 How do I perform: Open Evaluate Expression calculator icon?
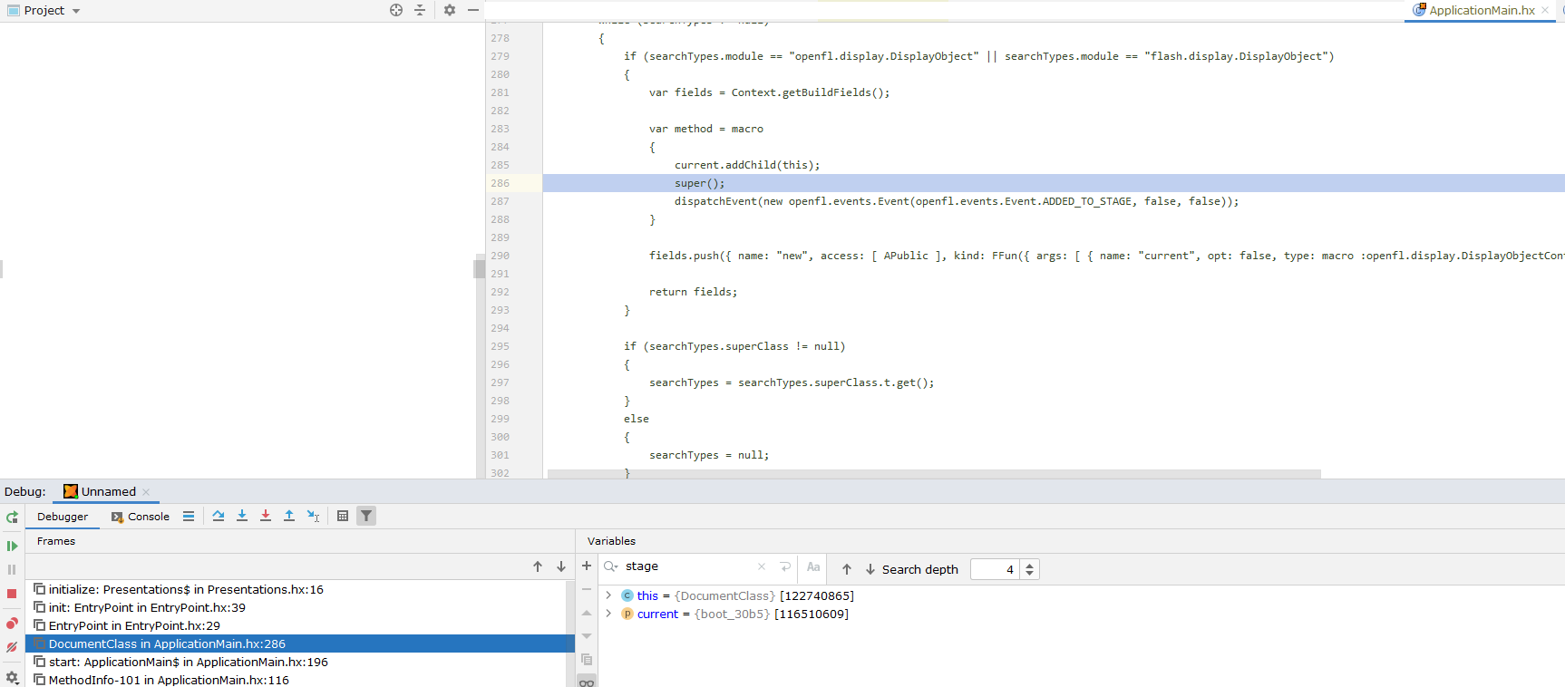[x=343, y=516]
